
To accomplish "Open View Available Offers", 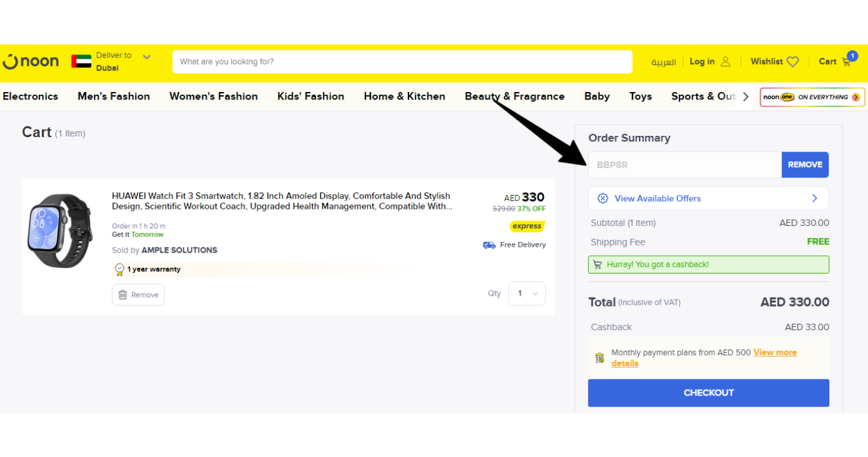I will (708, 198).
